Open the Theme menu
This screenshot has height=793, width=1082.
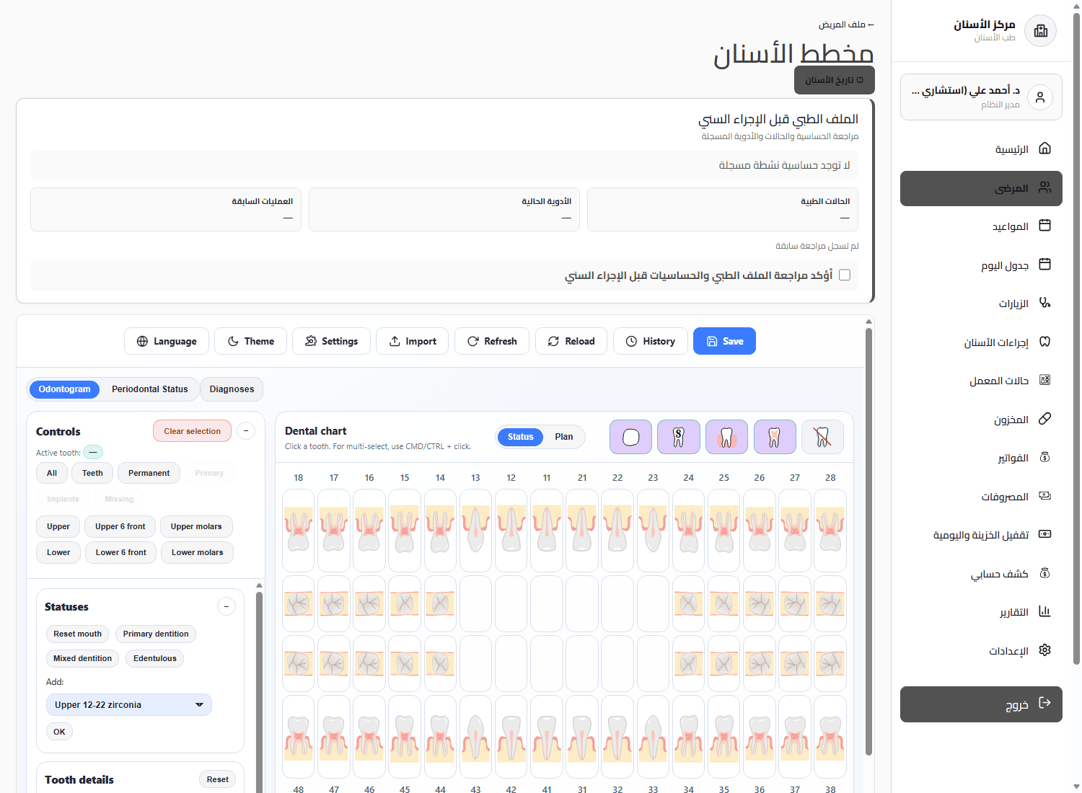pyautogui.click(x=251, y=341)
